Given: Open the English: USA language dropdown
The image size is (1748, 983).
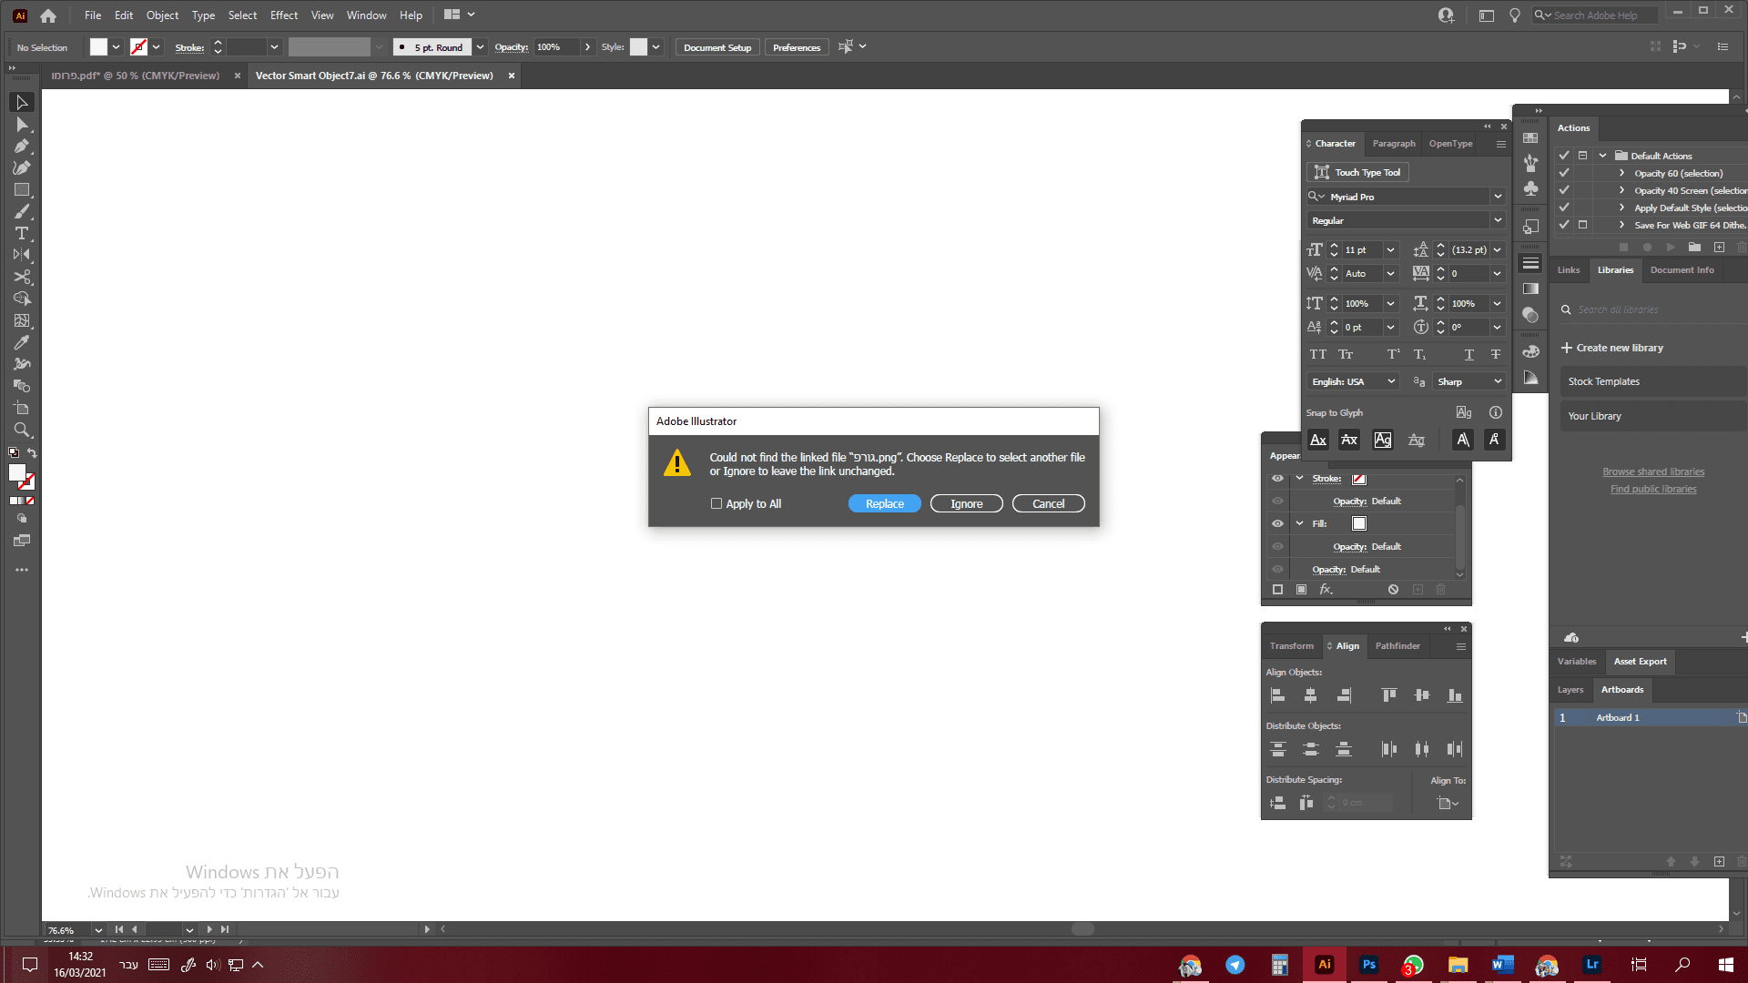Looking at the screenshot, I should [1391, 382].
